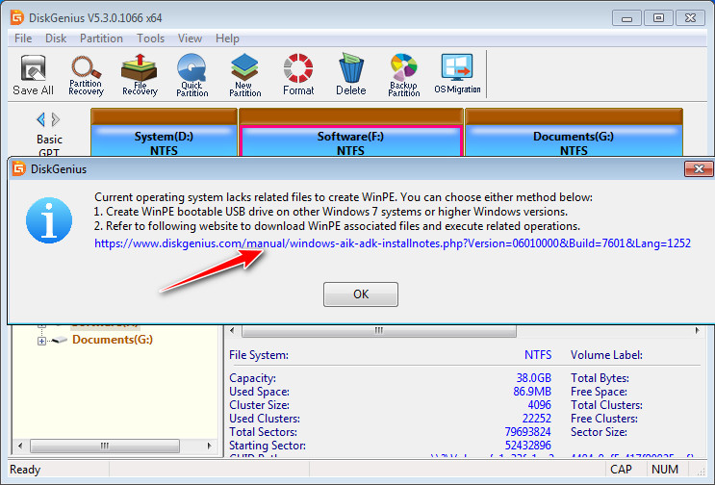715x485 pixels.
Task: Open the View menu
Action: [x=190, y=38]
